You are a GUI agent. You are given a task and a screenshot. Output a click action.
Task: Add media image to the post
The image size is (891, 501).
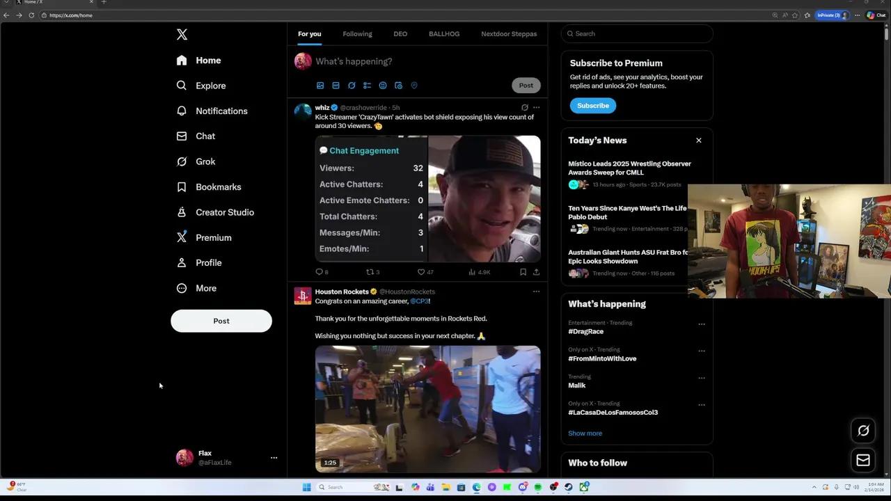pyautogui.click(x=320, y=86)
